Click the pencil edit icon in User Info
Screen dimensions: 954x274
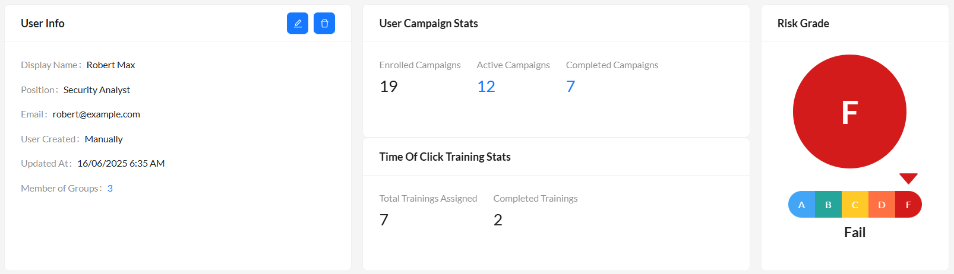pos(298,23)
